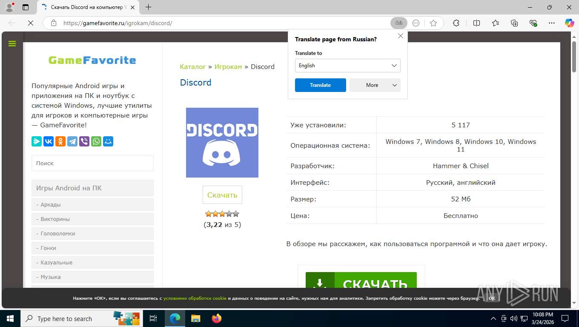Follow the Игрокам breadcrumb link
The height and width of the screenshot is (327, 579).
click(x=228, y=66)
